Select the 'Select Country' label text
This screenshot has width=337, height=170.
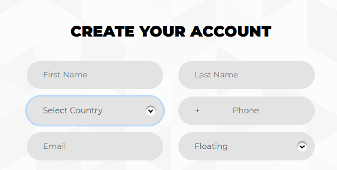(x=73, y=110)
